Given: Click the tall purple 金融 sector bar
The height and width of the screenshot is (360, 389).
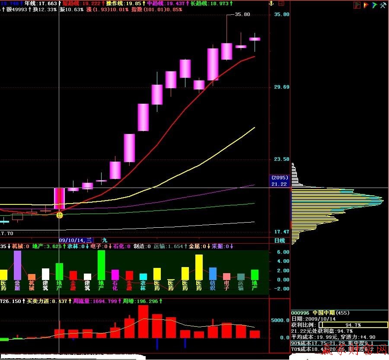Looking at the screenshot, I should click(17, 265).
